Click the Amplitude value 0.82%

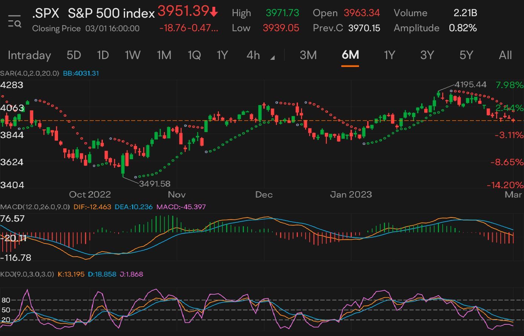pyautogui.click(x=463, y=28)
